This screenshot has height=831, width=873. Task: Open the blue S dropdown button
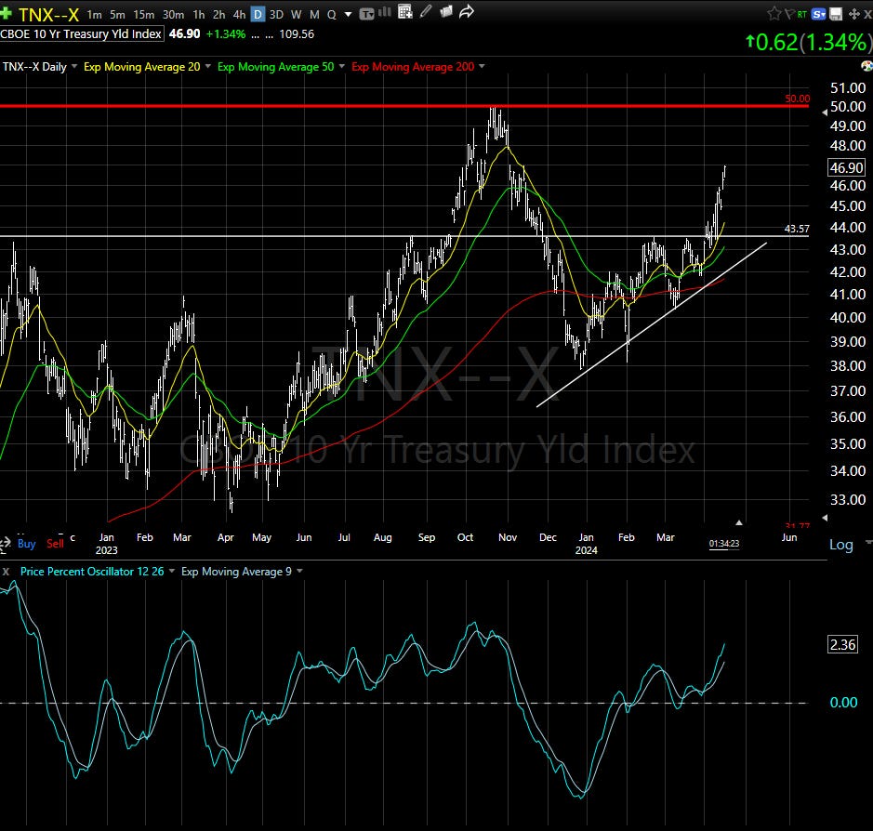tap(819, 15)
